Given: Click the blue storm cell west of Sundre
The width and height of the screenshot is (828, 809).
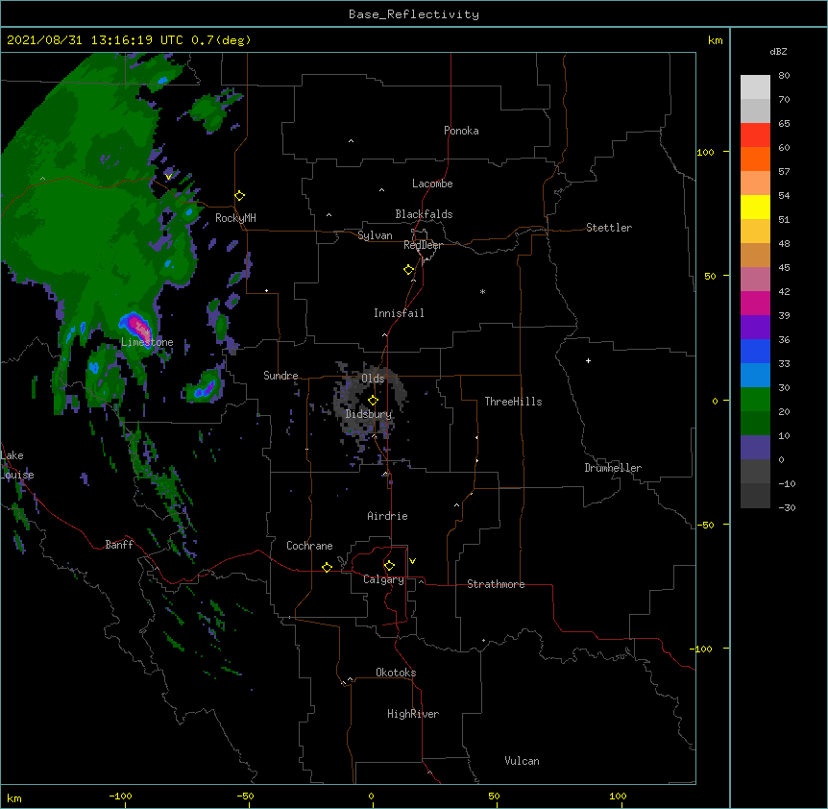Looking at the screenshot, I should pos(205,390).
